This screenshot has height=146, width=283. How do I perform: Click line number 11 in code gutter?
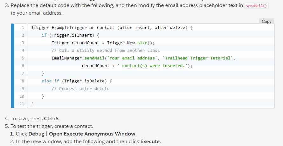point(22,104)
